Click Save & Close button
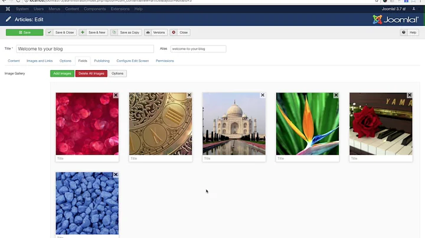Screen dimensions: 425x238 (61, 32)
